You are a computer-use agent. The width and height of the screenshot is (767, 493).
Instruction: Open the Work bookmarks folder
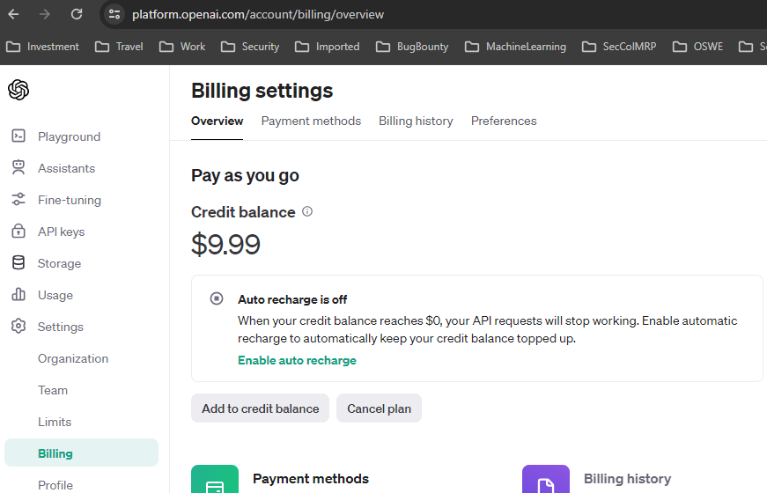tap(182, 47)
